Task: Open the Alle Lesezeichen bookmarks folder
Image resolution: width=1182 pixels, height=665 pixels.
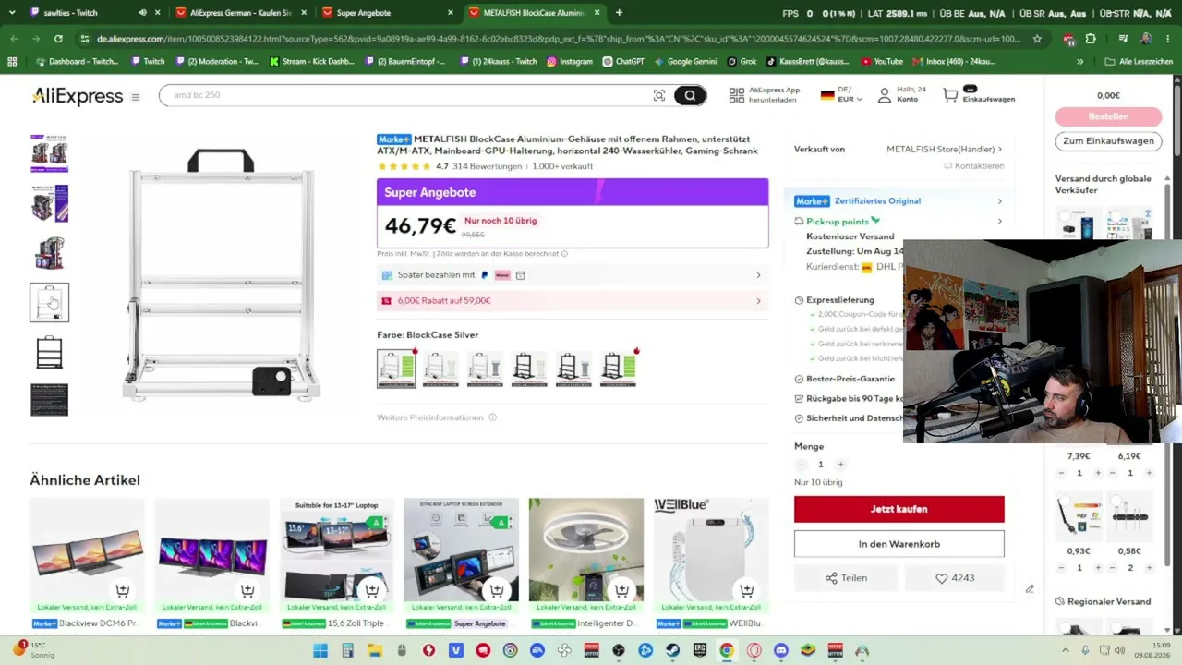Action: point(1138,61)
